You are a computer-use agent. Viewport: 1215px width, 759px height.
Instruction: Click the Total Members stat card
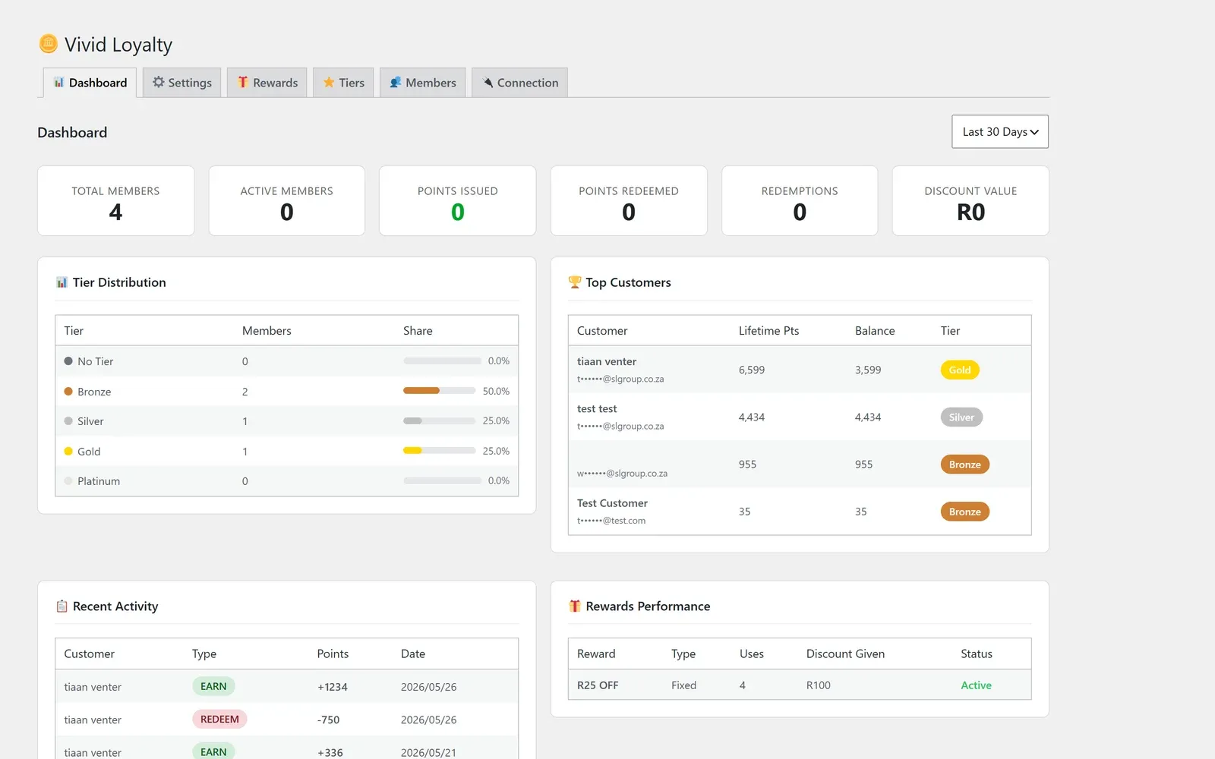pyautogui.click(x=116, y=201)
